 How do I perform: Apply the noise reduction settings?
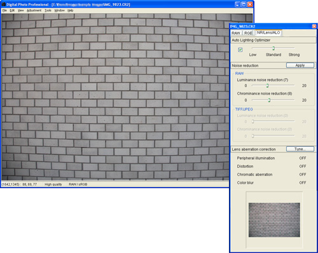[x=300, y=65]
